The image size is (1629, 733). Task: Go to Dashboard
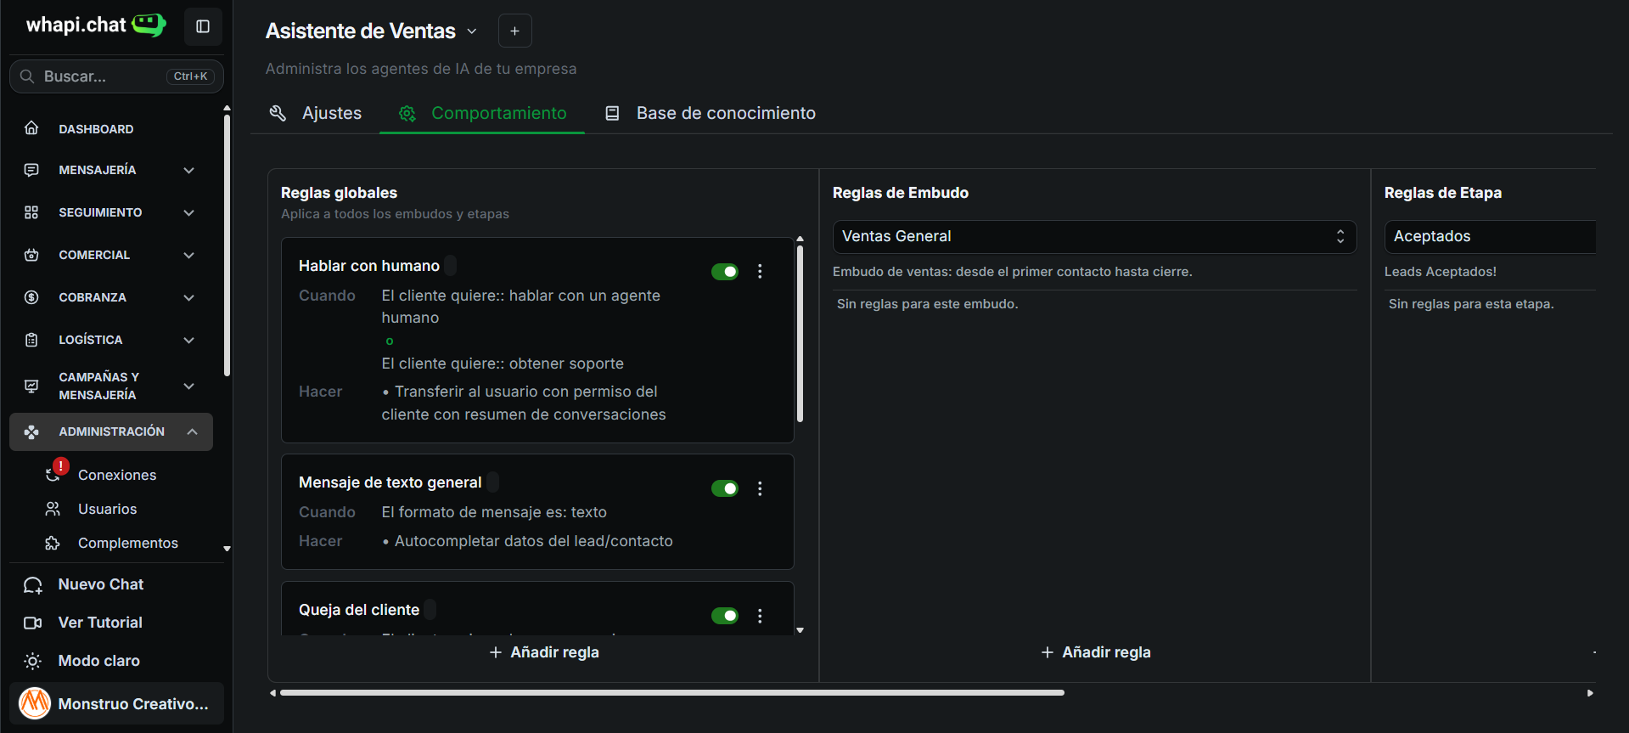pos(111,129)
